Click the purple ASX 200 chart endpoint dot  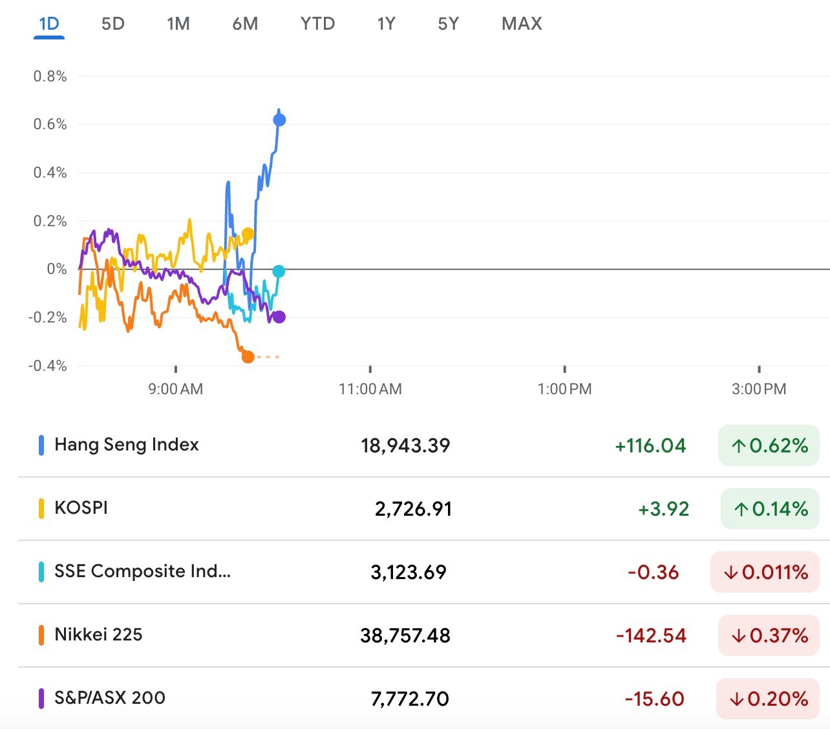[279, 317]
